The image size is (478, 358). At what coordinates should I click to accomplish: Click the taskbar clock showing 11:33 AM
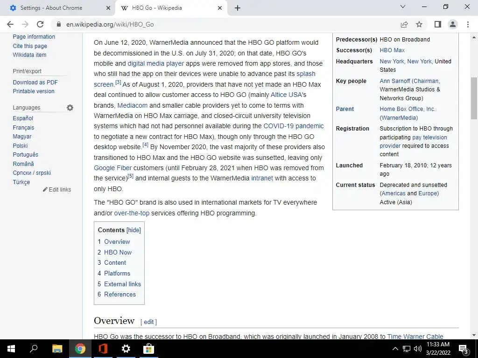[x=438, y=349]
